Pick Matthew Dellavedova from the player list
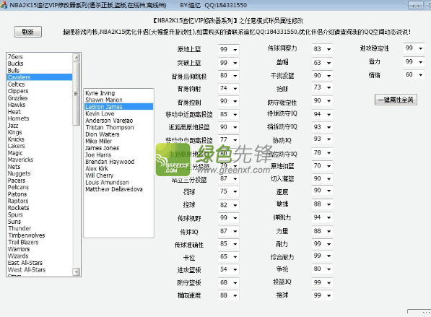This screenshot has height=317, width=431. [118, 189]
